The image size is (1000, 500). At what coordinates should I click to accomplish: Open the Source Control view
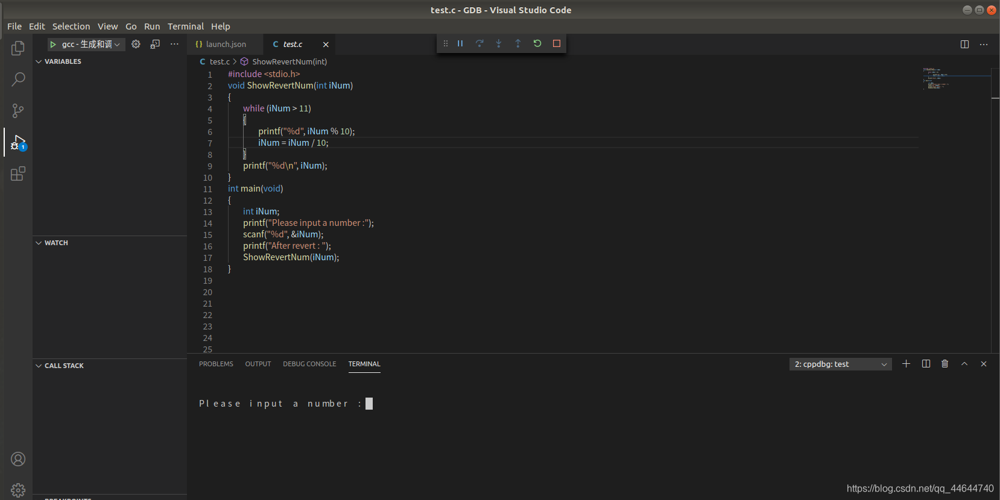pyautogui.click(x=18, y=111)
